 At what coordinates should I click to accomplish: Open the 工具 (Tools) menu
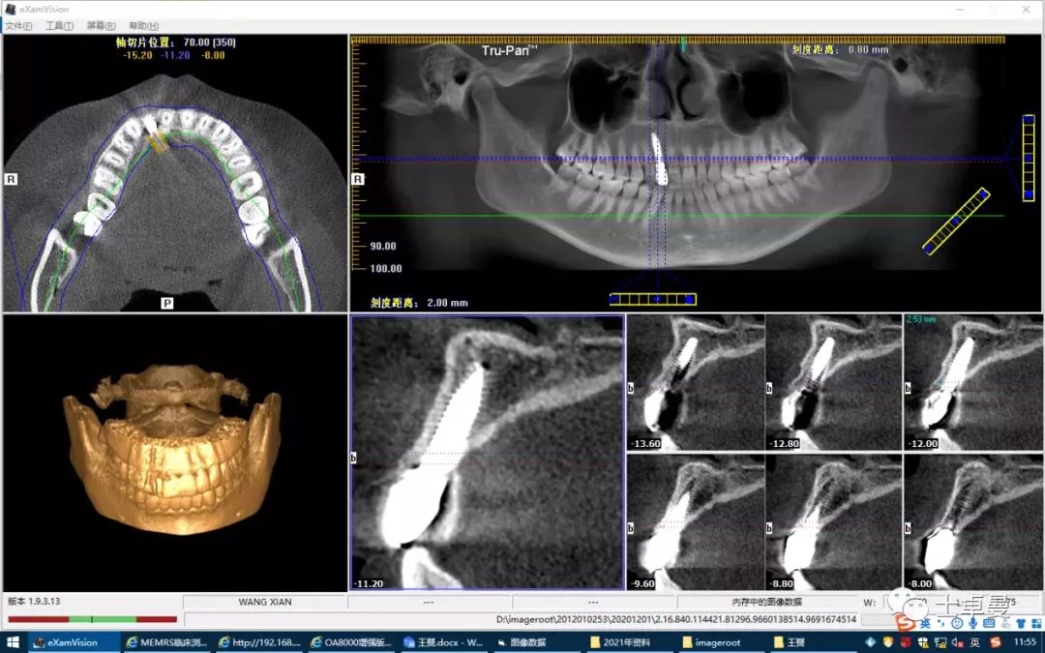tap(59, 26)
